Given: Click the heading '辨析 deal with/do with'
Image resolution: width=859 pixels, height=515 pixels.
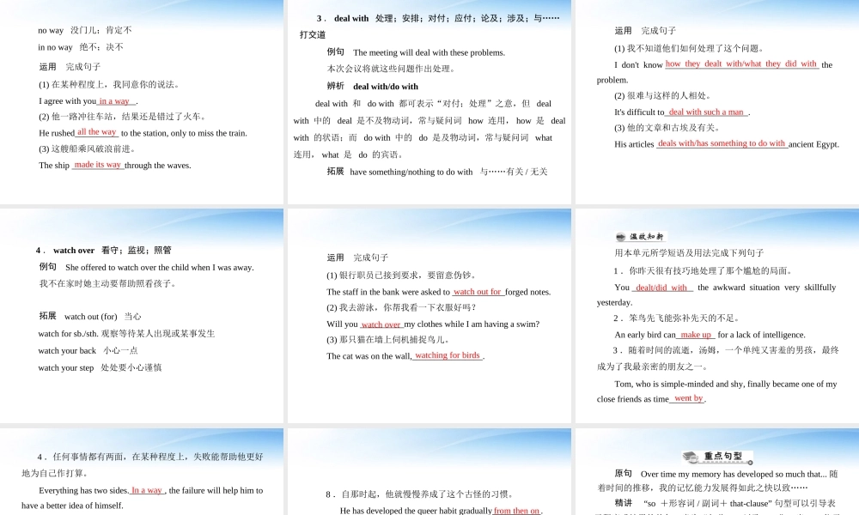Looking at the screenshot, I should [373, 87].
